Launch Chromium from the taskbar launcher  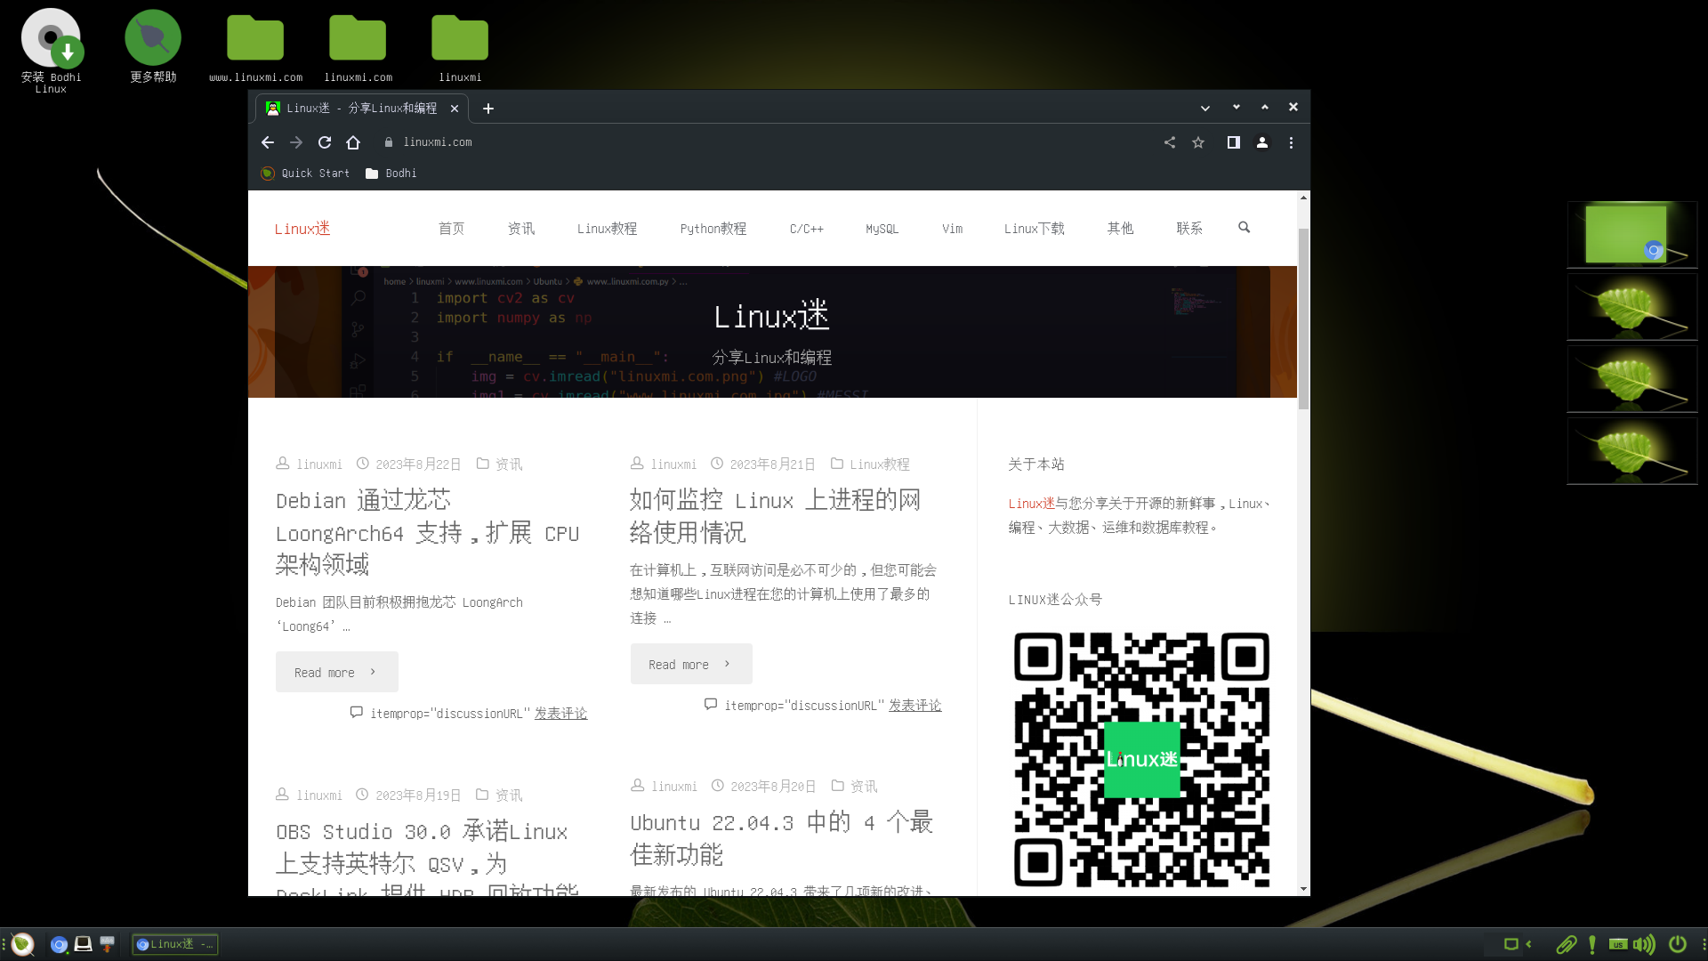pos(59,944)
